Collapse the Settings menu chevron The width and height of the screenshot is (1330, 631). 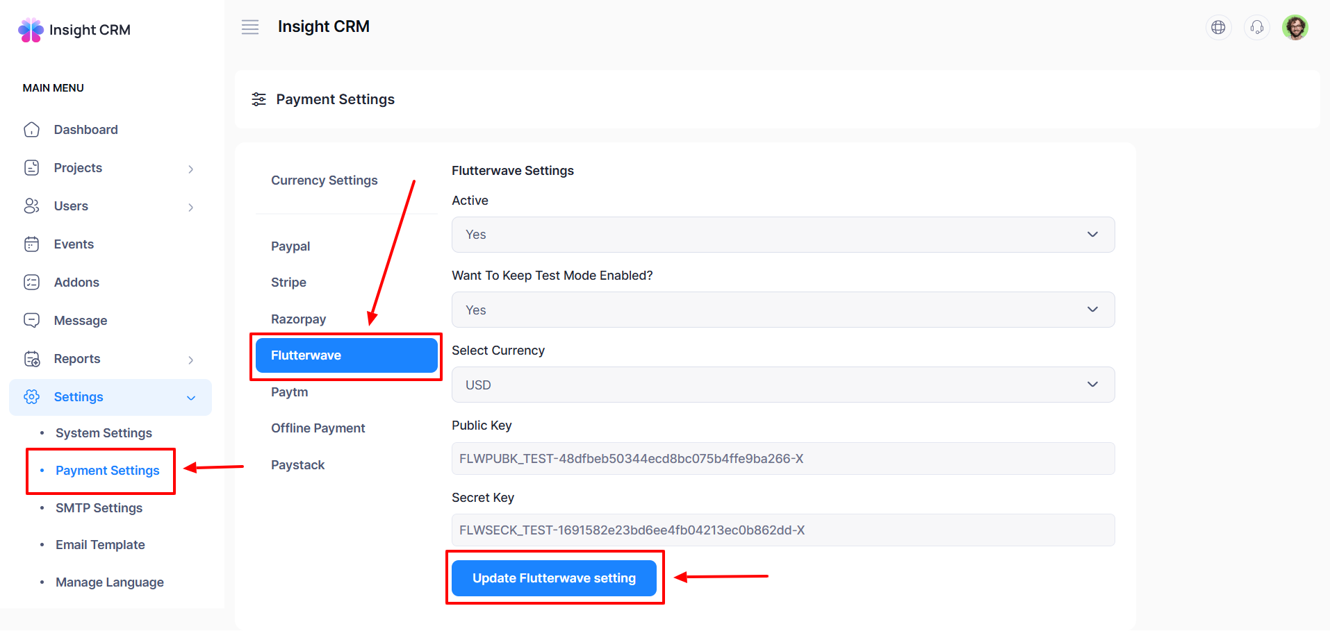click(x=191, y=398)
